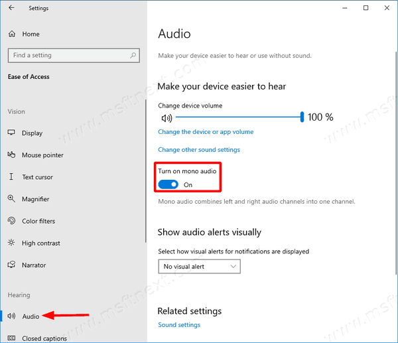
Task: Click the Text cursor icon
Action: [x=11, y=176]
